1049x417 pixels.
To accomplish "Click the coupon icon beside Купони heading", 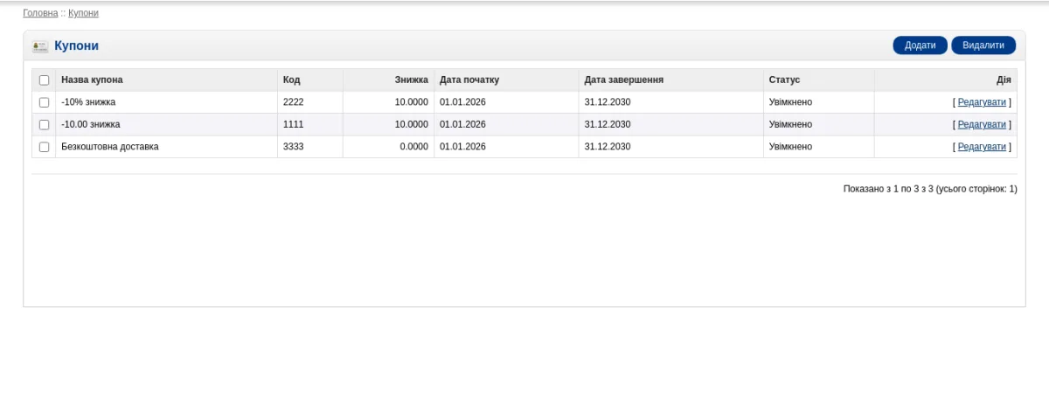I will (40, 46).
